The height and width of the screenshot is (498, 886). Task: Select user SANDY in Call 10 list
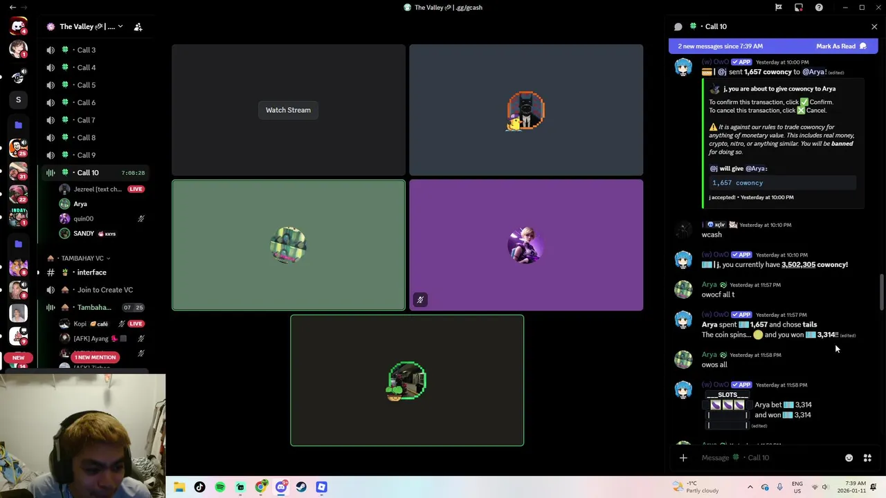102,234
